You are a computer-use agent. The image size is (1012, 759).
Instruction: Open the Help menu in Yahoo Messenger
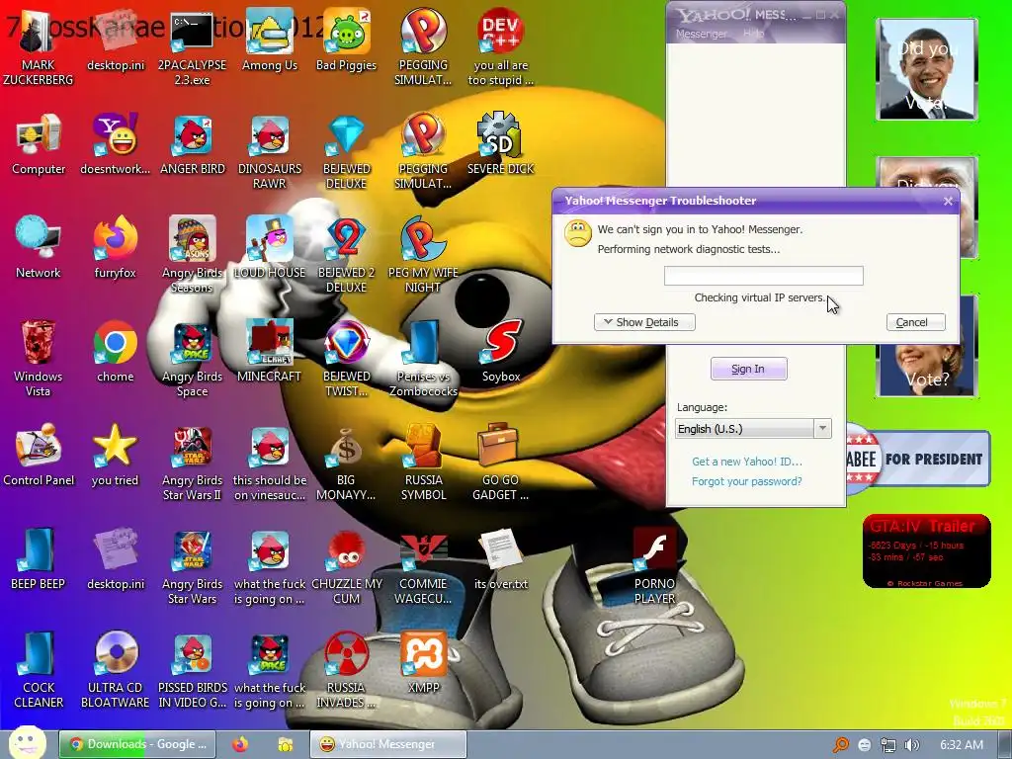coord(753,34)
